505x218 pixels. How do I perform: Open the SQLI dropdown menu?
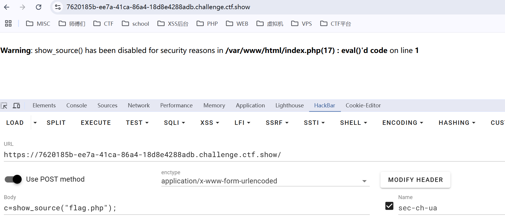[174, 123]
